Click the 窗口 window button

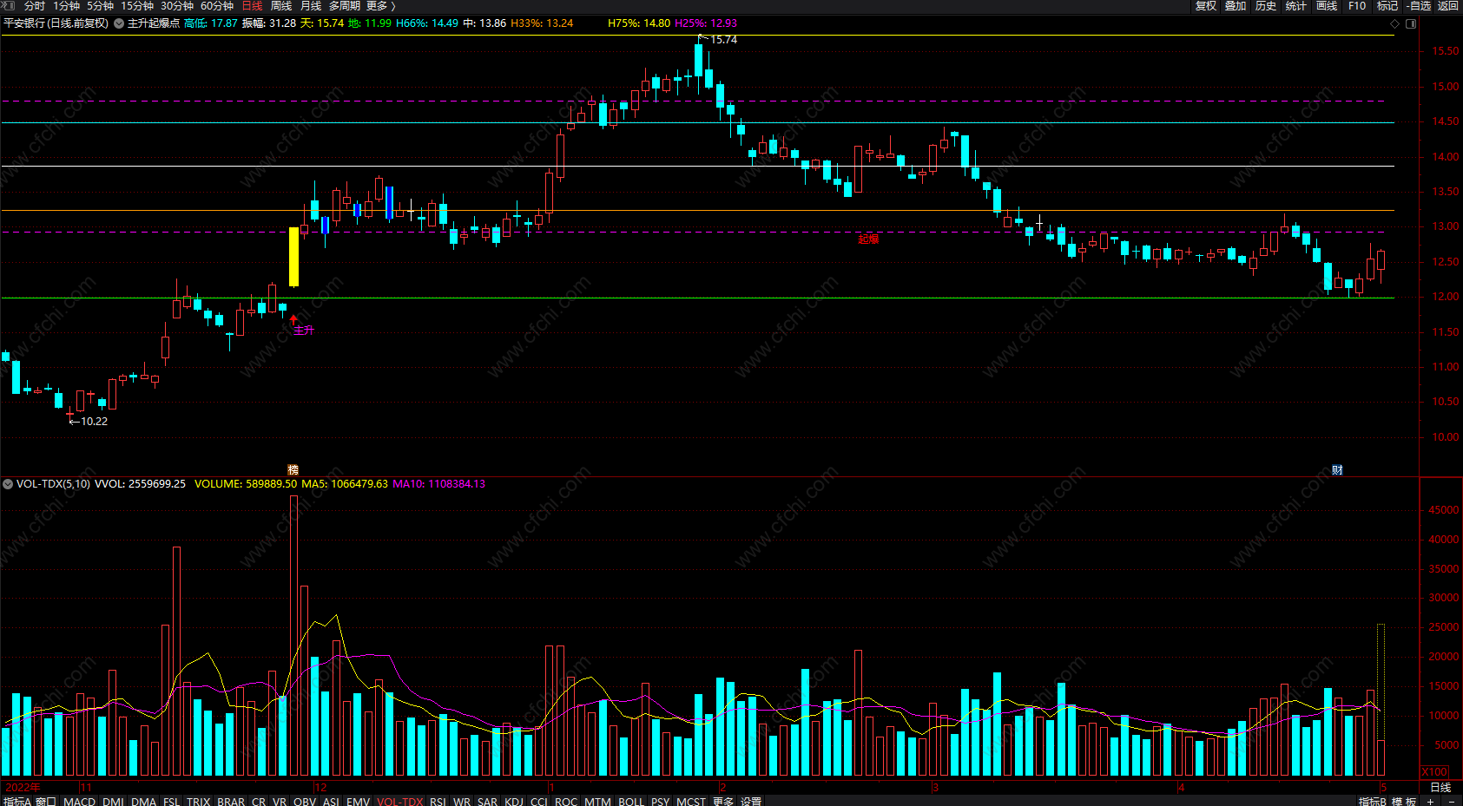coord(46,801)
